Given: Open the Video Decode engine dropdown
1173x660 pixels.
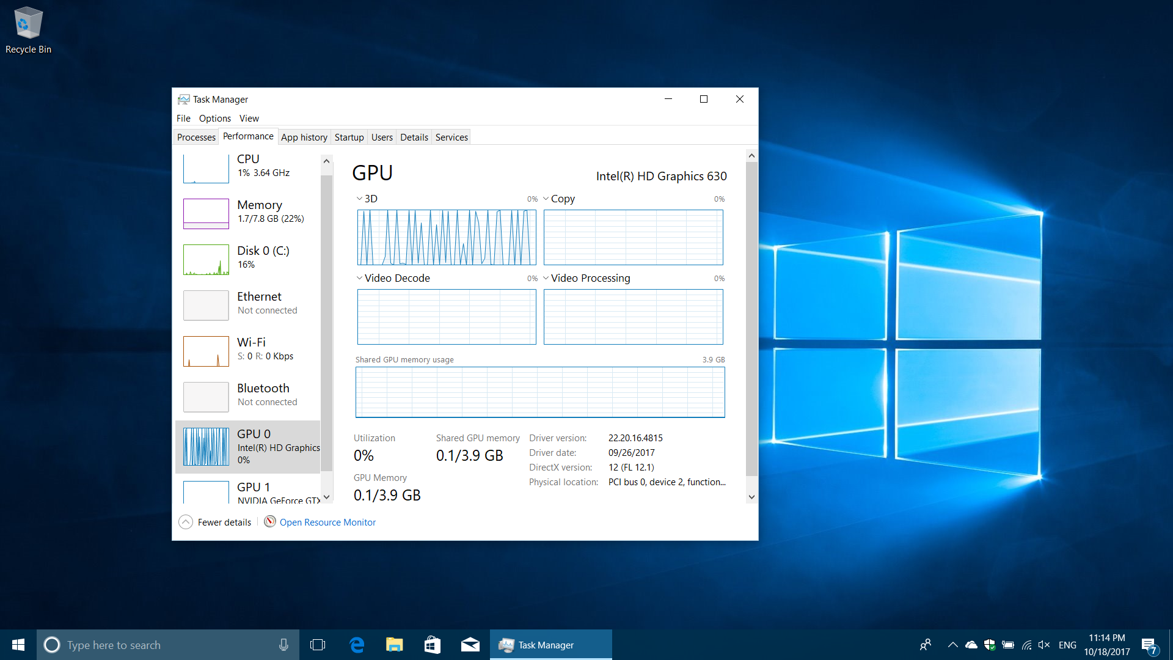Looking at the screenshot, I should click(x=359, y=278).
